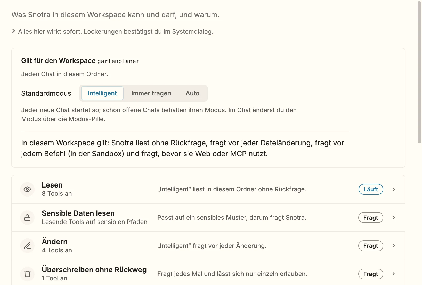The height and width of the screenshot is (285, 422).
Task: Click the 'Lesen' row title
Action: click(52, 185)
